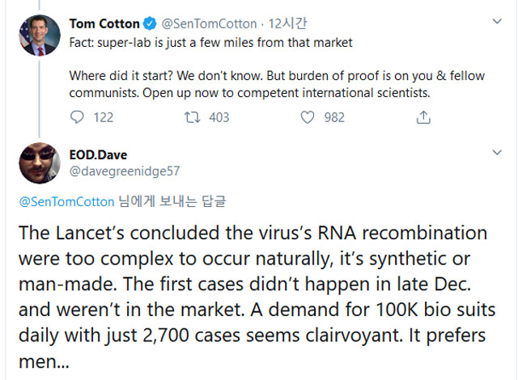Click the reply icon under Tom Cotton's tweet
This screenshot has width=518, height=380.
(78, 117)
